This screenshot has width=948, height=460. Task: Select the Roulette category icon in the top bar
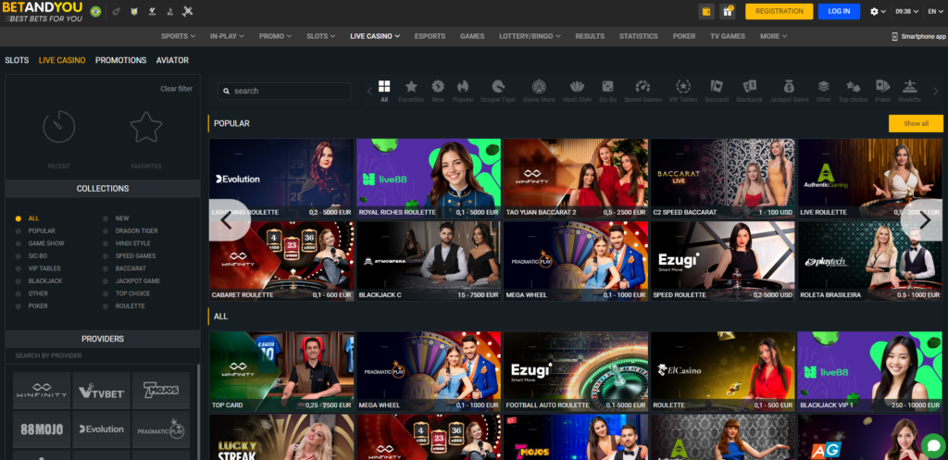(909, 86)
